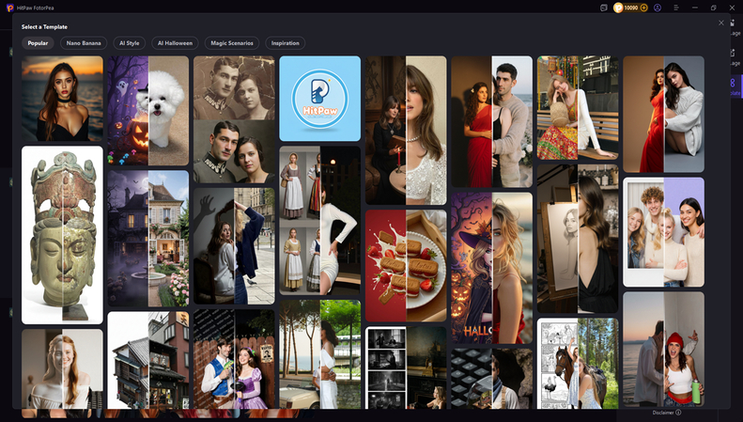Click the feedback message icon in title bar
The height and width of the screenshot is (422, 743).
[x=604, y=8]
